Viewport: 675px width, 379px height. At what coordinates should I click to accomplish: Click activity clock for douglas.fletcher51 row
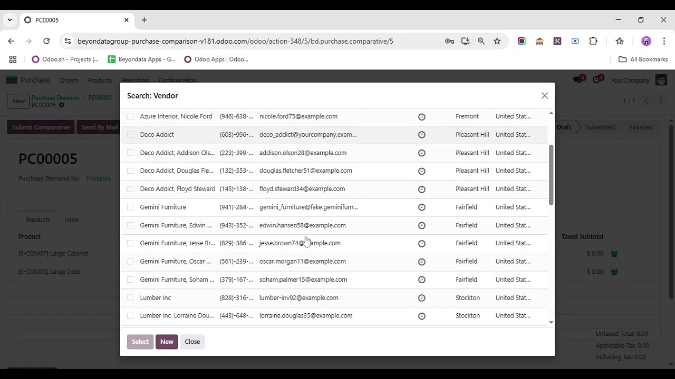tap(422, 171)
